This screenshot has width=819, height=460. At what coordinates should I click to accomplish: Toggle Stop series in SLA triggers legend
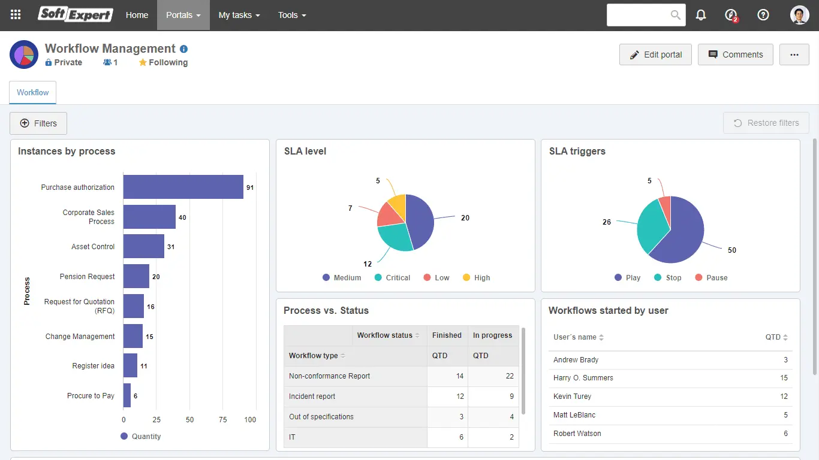667,278
